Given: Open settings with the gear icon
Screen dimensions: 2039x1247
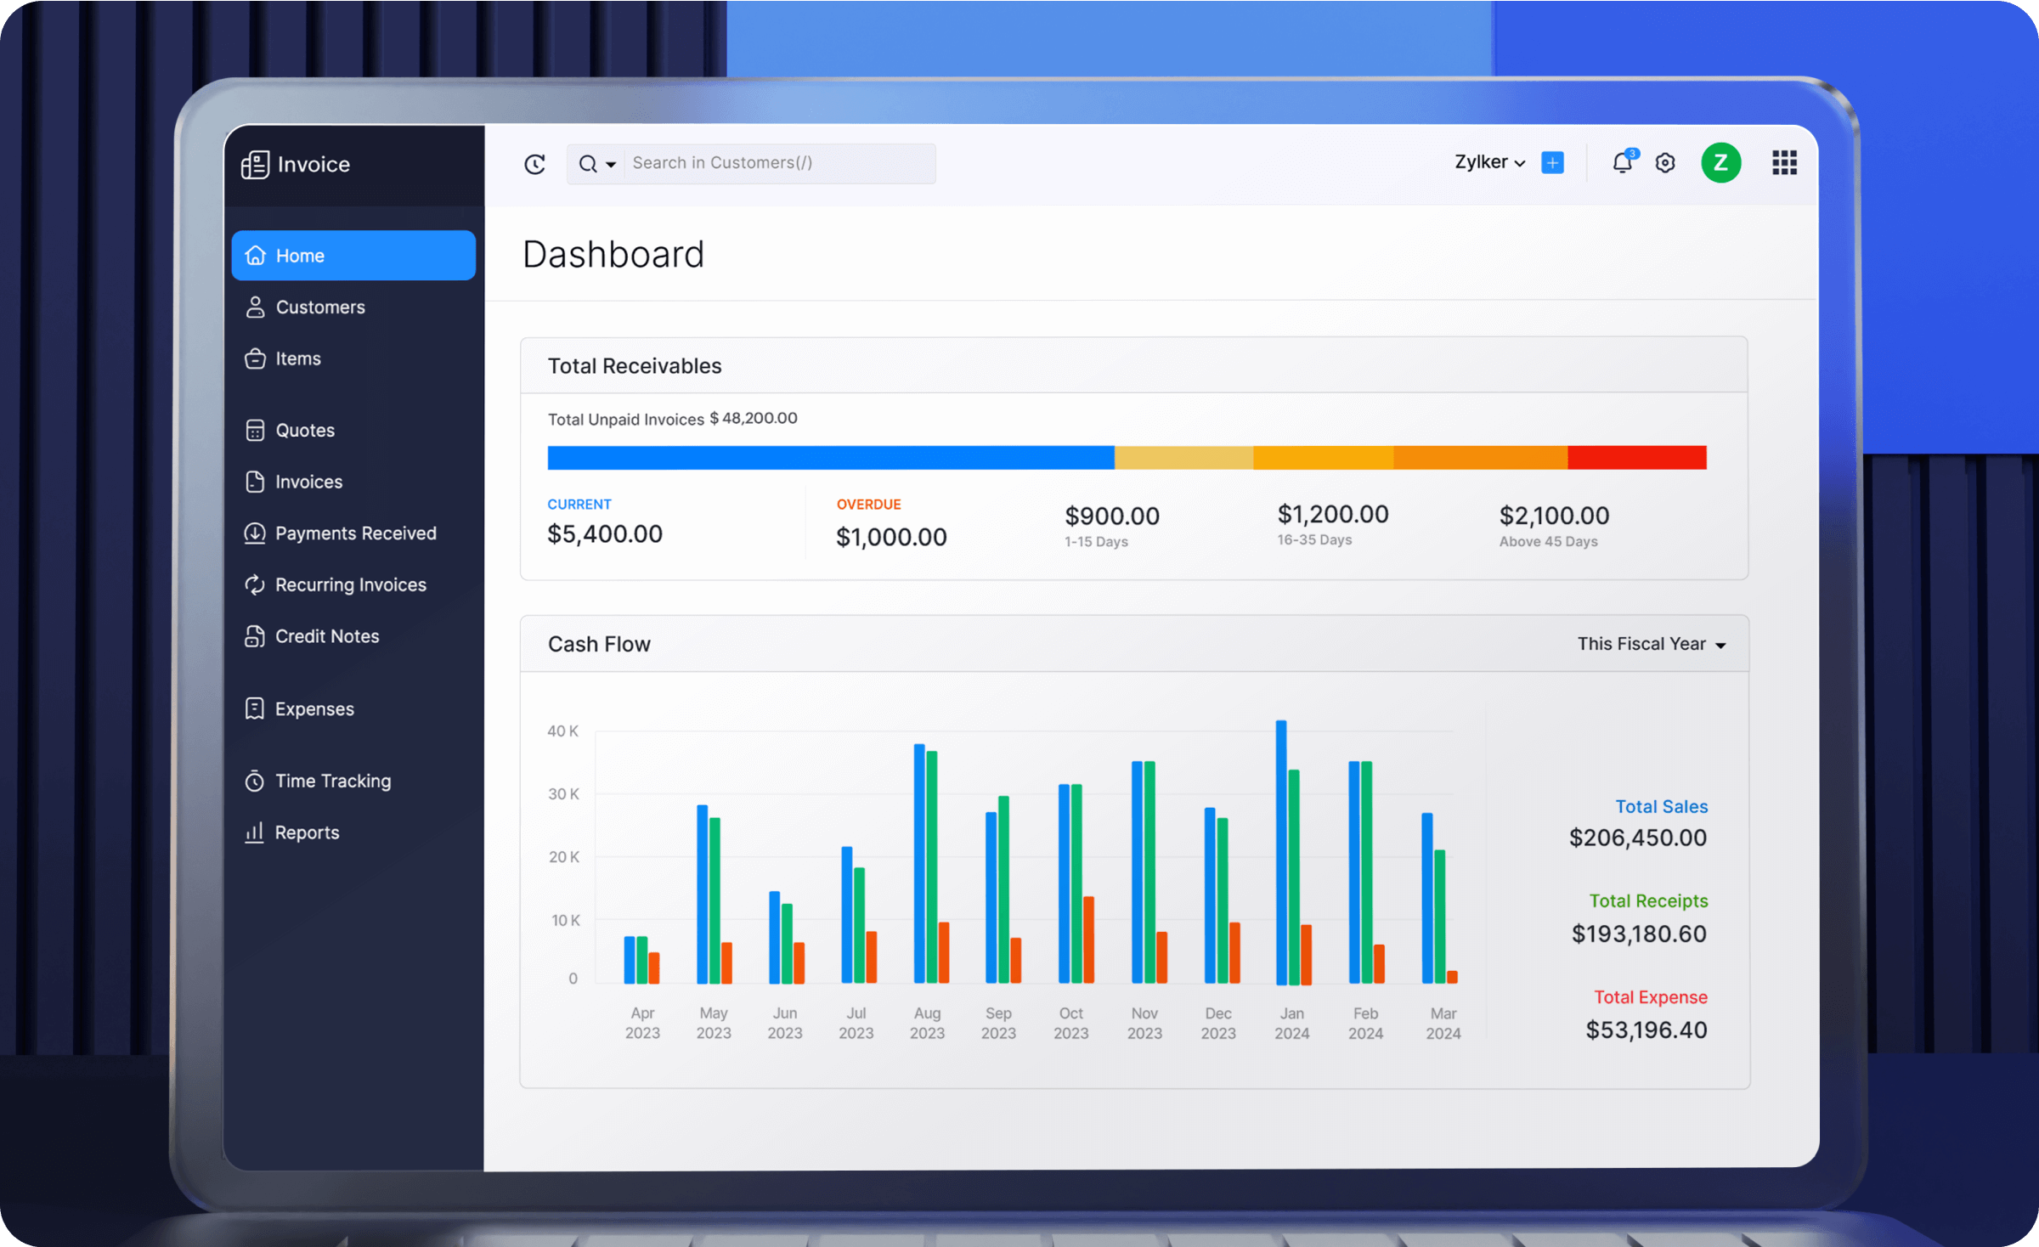Looking at the screenshot, I should coord(1665,162).
